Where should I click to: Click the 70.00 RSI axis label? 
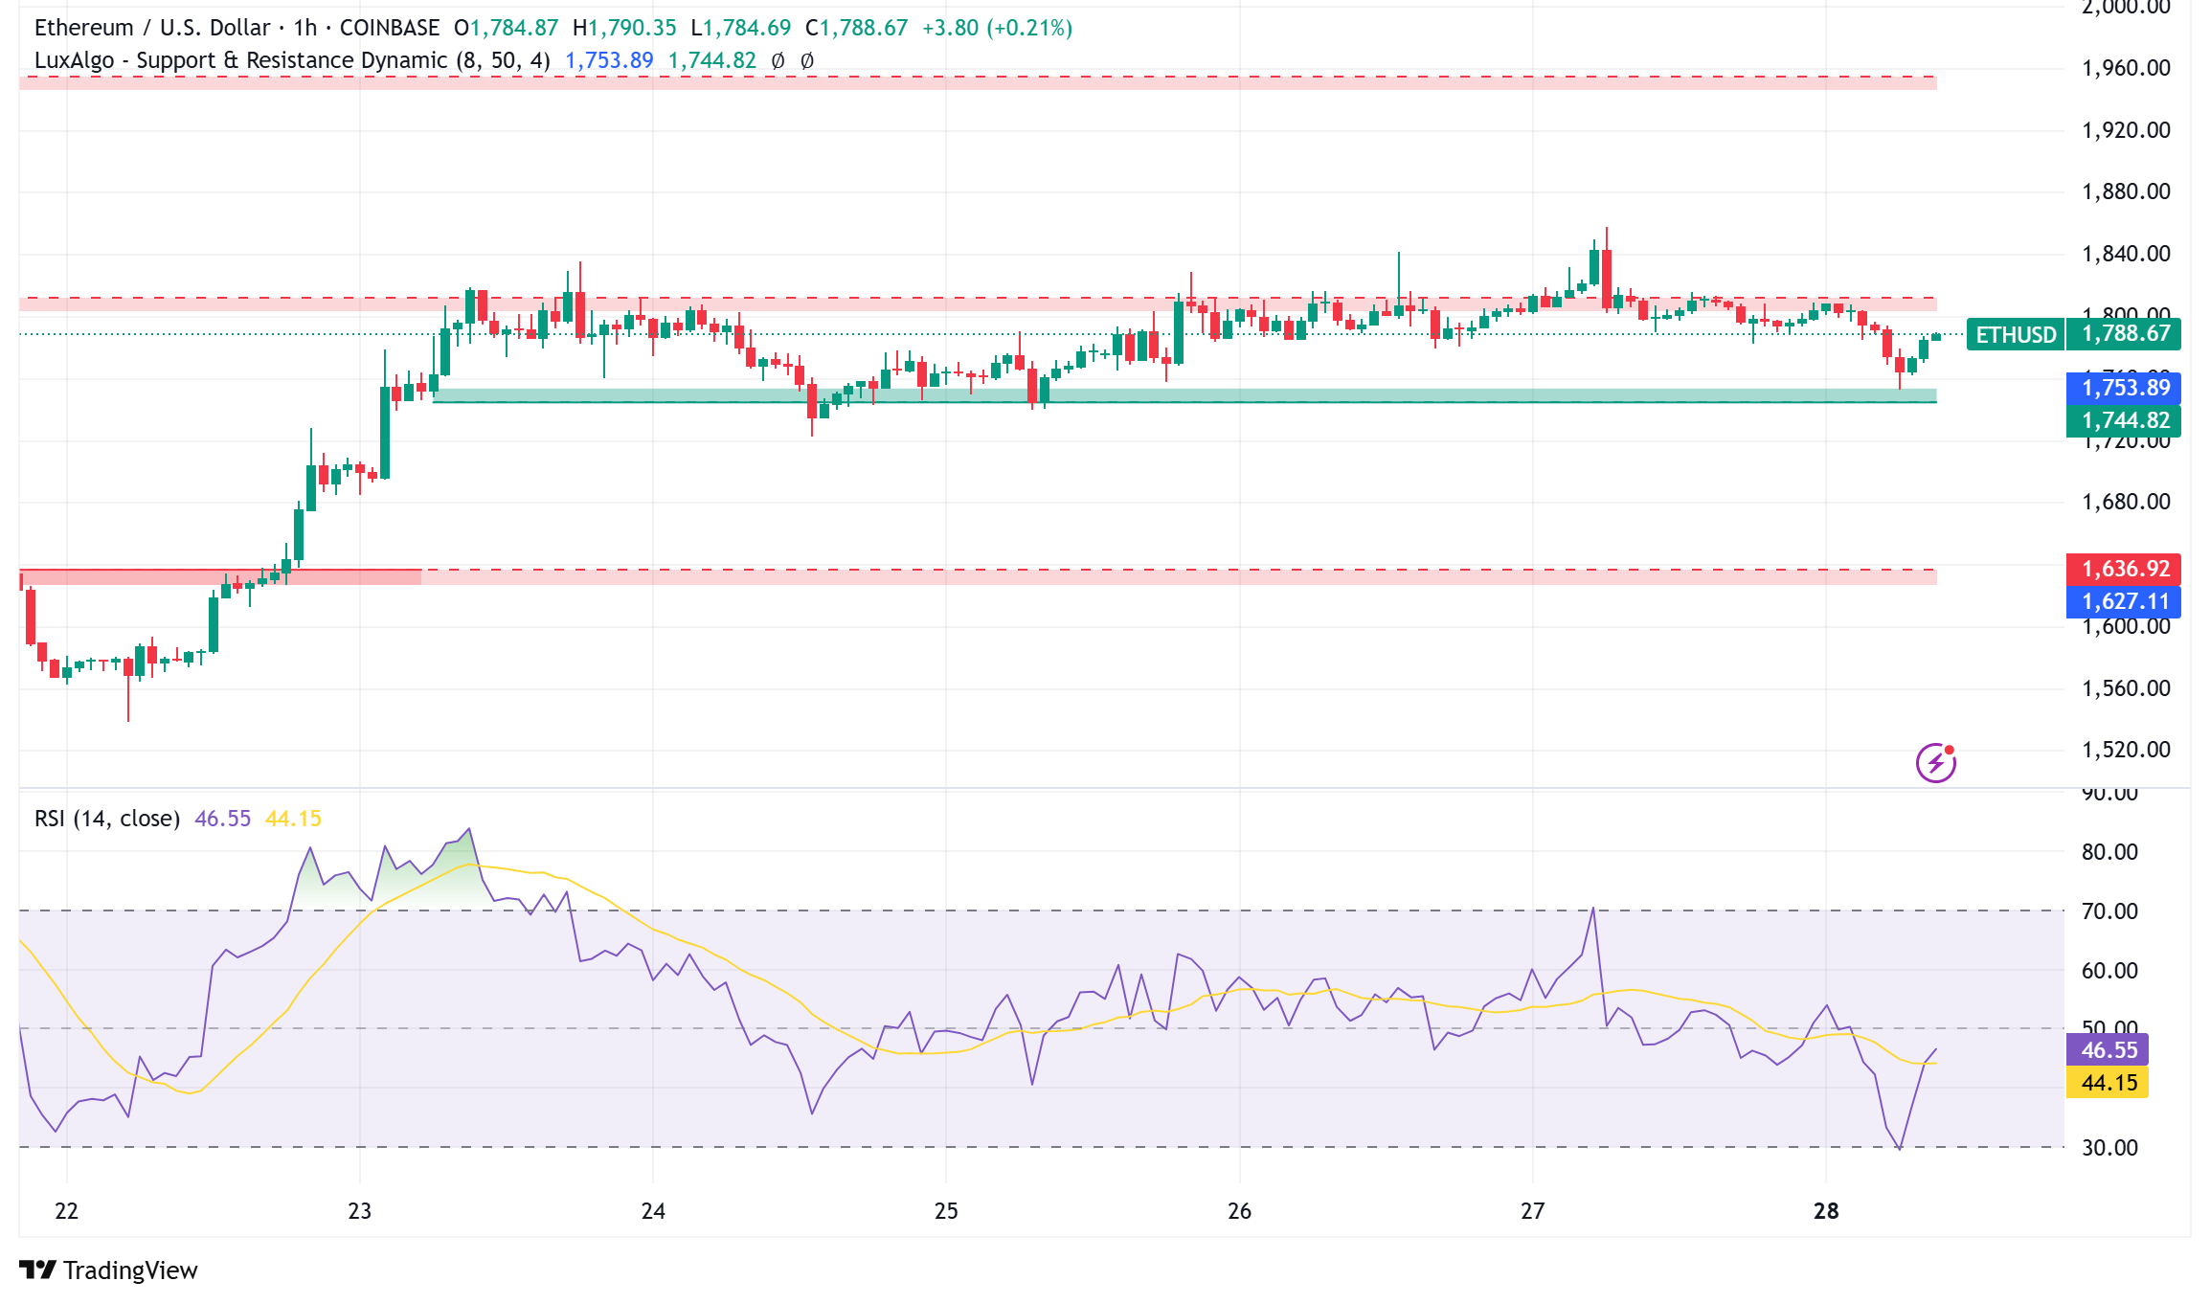(x=2109, y=911)
